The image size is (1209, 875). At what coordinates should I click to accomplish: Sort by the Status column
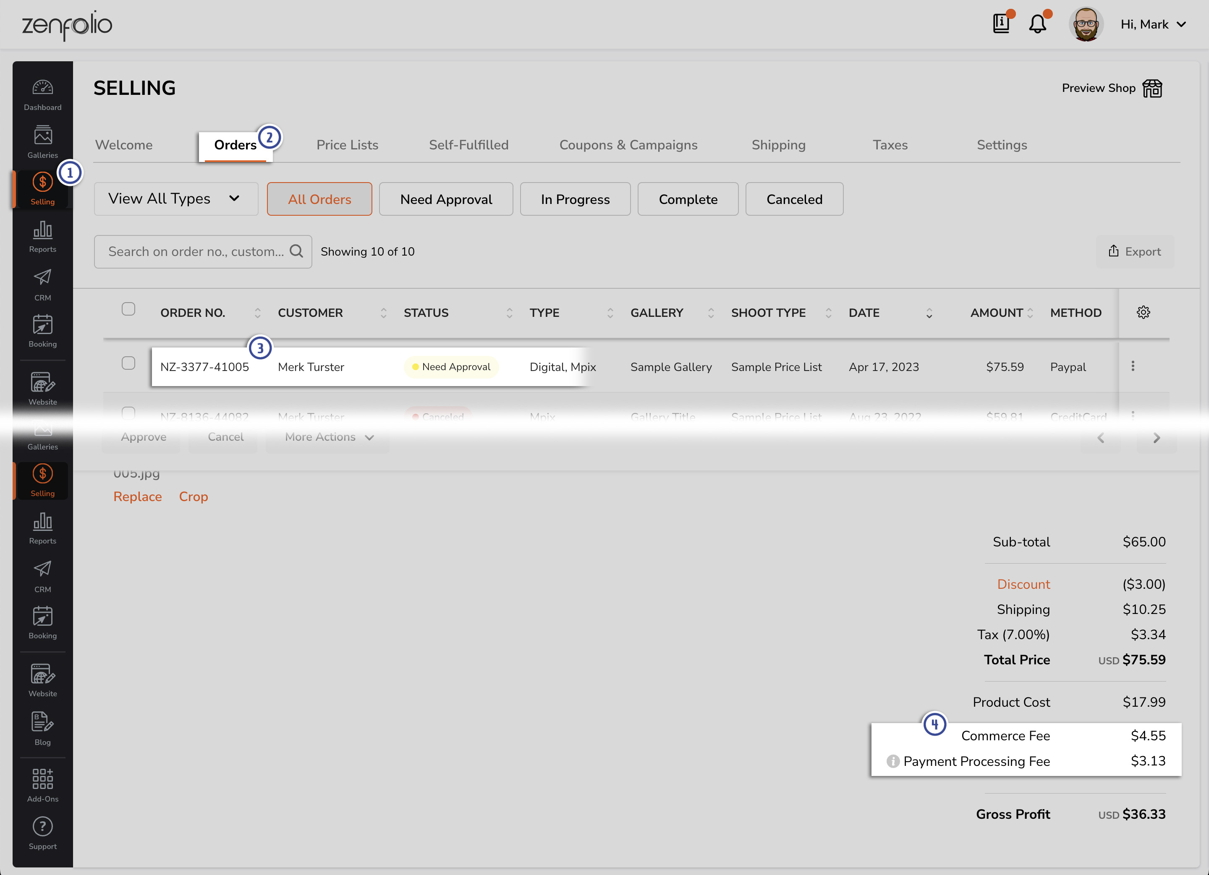point(510,313)
